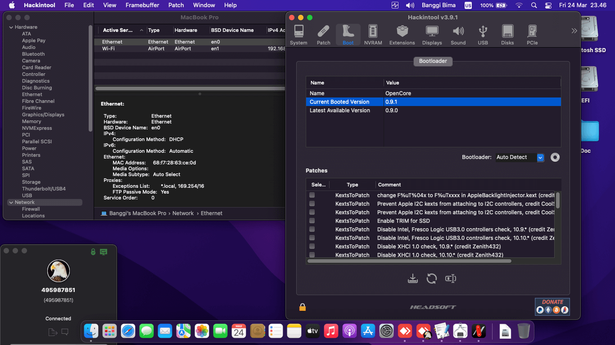The image size is (615, 345).
Task: Select the Bootloader tab
Action: 433,61
